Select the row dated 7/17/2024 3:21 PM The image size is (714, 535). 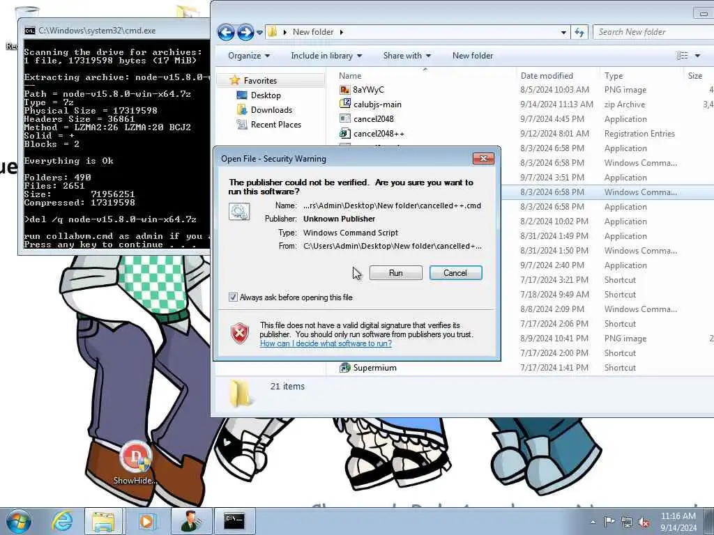click(608, 280)
